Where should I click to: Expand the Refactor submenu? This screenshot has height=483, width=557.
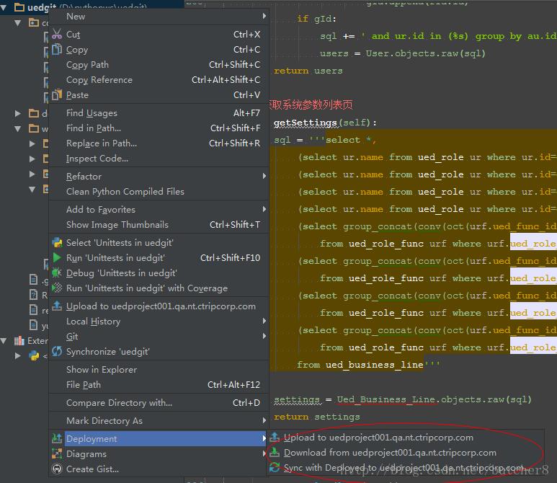click(84, 177)
